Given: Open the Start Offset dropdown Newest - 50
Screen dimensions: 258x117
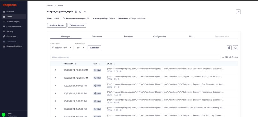Looking at the screenshot, I should (x=62, y=48).
